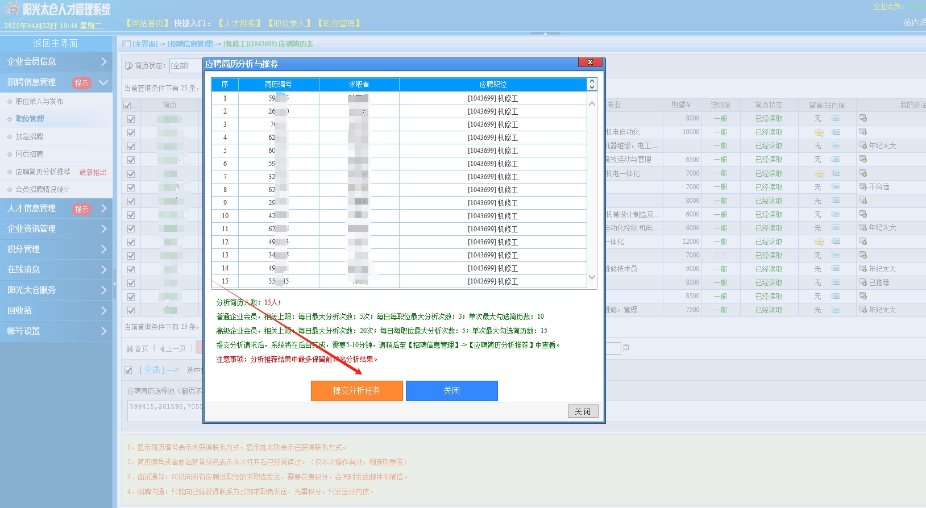Screen dimensions: 926x508
Task: Click the message bubble icon beside 机电自动化
Action: tap(819, 132)
